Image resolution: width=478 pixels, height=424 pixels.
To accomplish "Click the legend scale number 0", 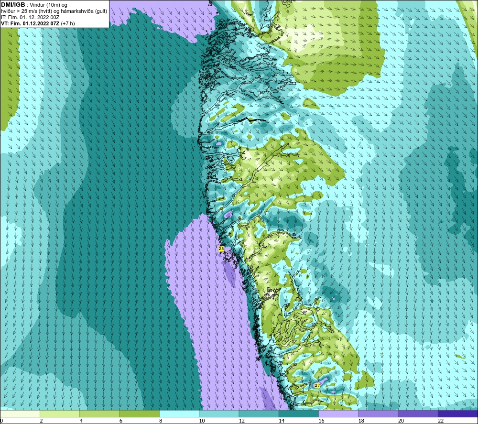I will point(2,421).
